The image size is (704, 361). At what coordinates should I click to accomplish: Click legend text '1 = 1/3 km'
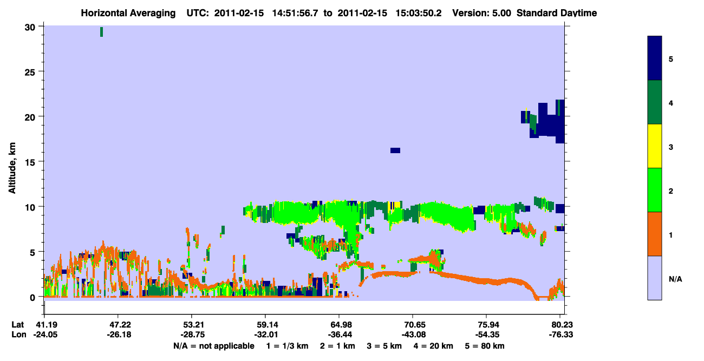click(287, 346)
